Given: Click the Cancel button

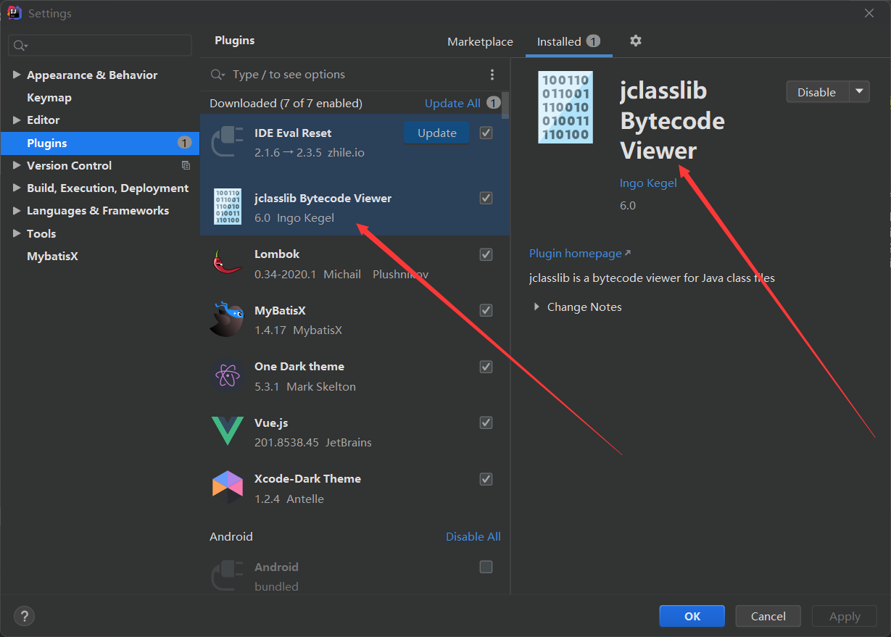Looking at the screenshot, I should (768, 616).
